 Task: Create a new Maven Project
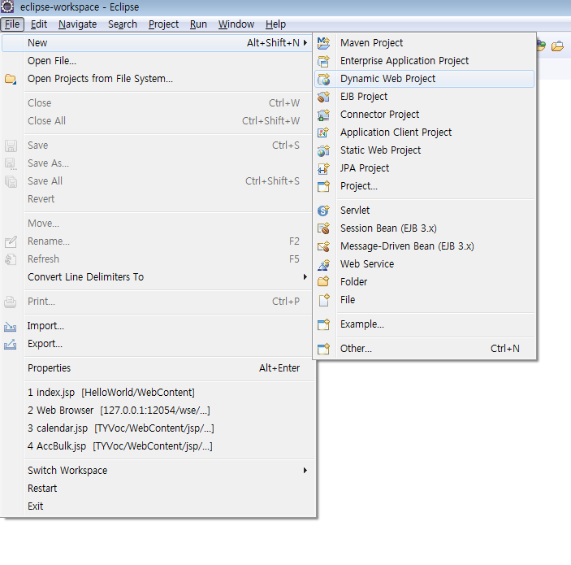[x=424, y=43]
